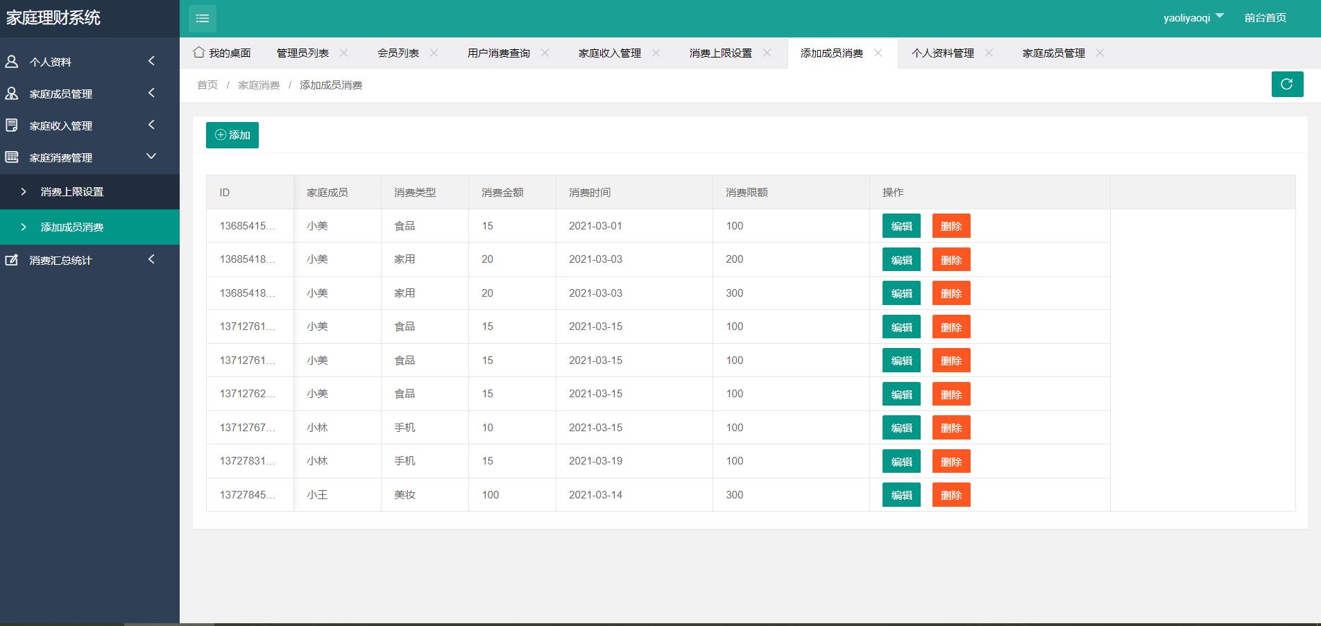Click the 家庭理财系统 logo title
This screenshot has height=626, width=1321.
coord(53,17)
